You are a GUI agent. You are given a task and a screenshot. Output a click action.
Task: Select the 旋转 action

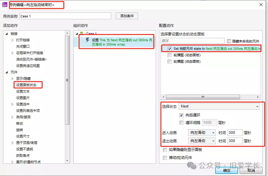(x=20, y=130)
